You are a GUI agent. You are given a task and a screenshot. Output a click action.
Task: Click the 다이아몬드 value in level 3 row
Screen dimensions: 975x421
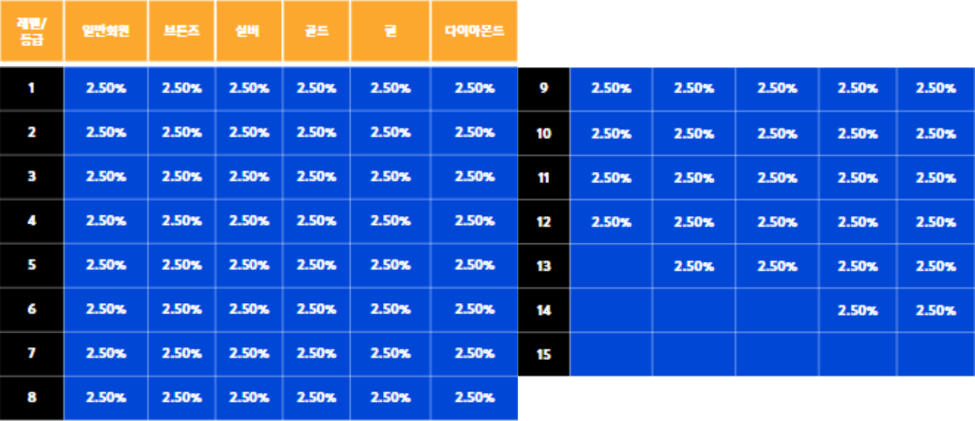coord(475,176)
